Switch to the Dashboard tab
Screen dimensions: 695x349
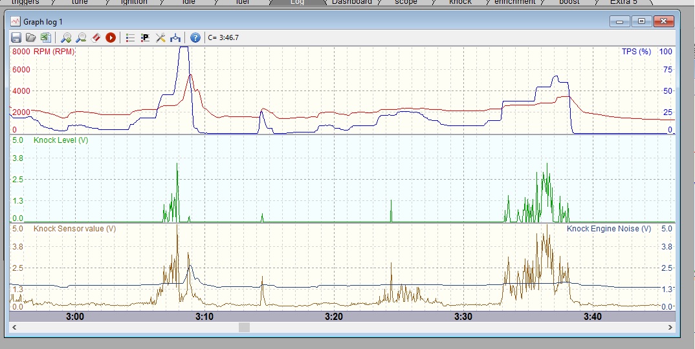coord(351,3)
